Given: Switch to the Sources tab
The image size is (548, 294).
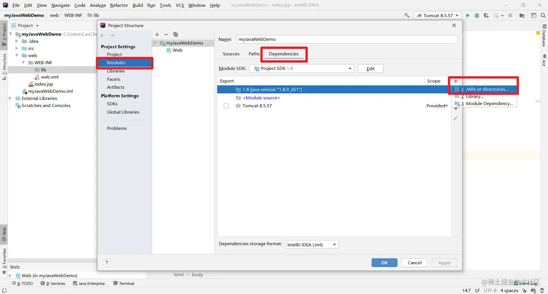Looking at the screenshot, I should click(x=231, y=54).
